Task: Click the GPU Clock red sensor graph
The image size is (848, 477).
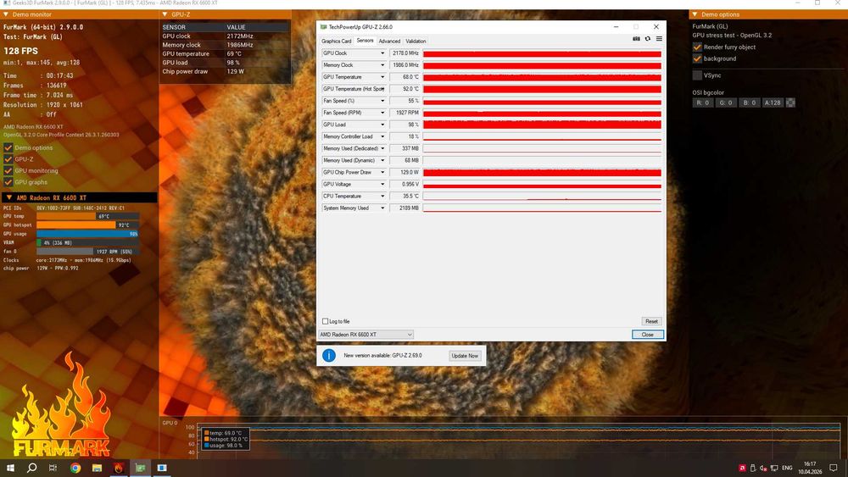Action: click(542, 53)
